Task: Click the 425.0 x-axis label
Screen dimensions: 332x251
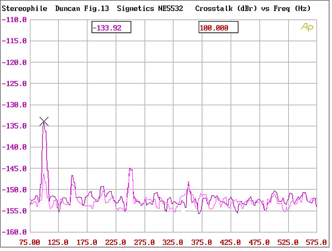Action: click(230, 242)
